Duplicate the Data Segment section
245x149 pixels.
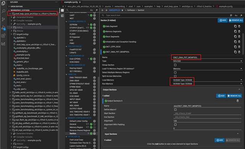pos(235,26)
